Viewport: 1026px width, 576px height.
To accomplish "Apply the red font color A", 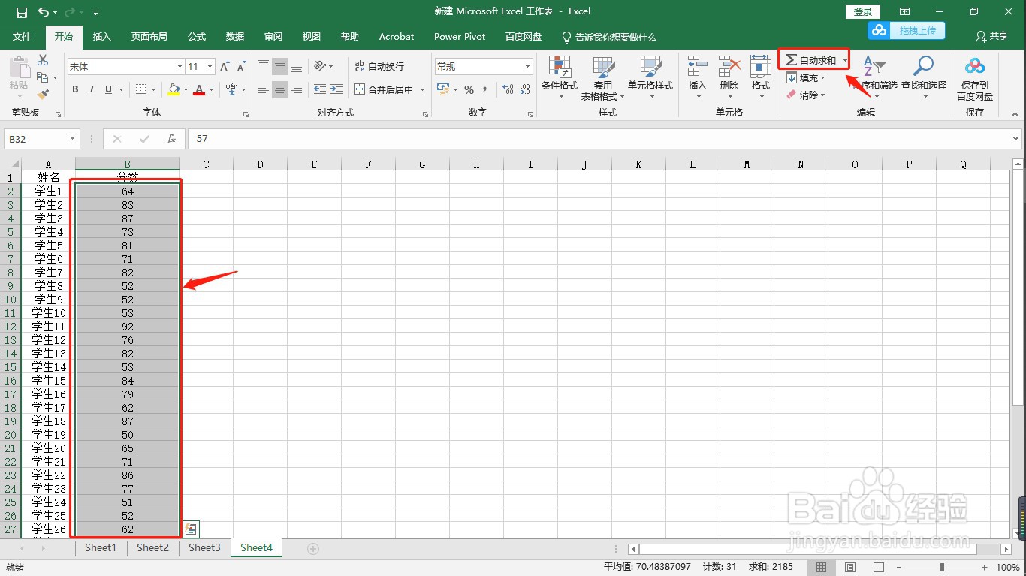I will [x=199, y=89].
